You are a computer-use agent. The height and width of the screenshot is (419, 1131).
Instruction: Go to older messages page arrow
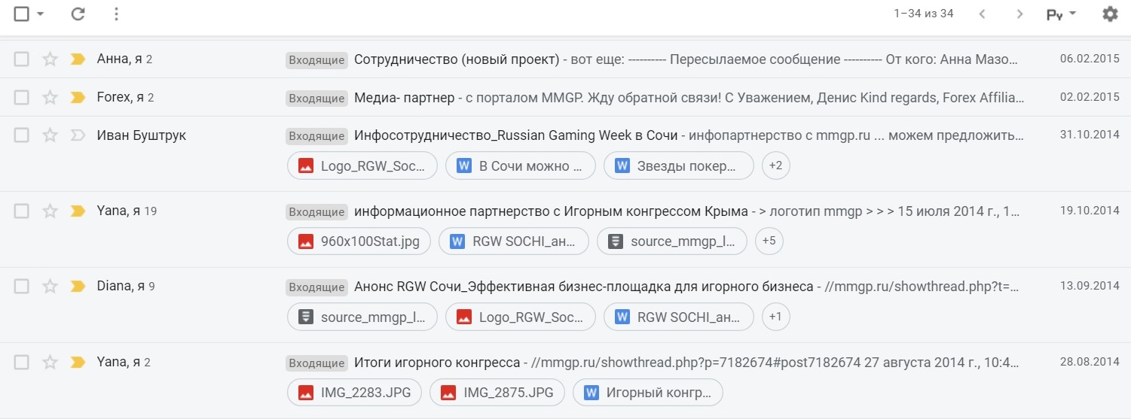coord(1019,14)
